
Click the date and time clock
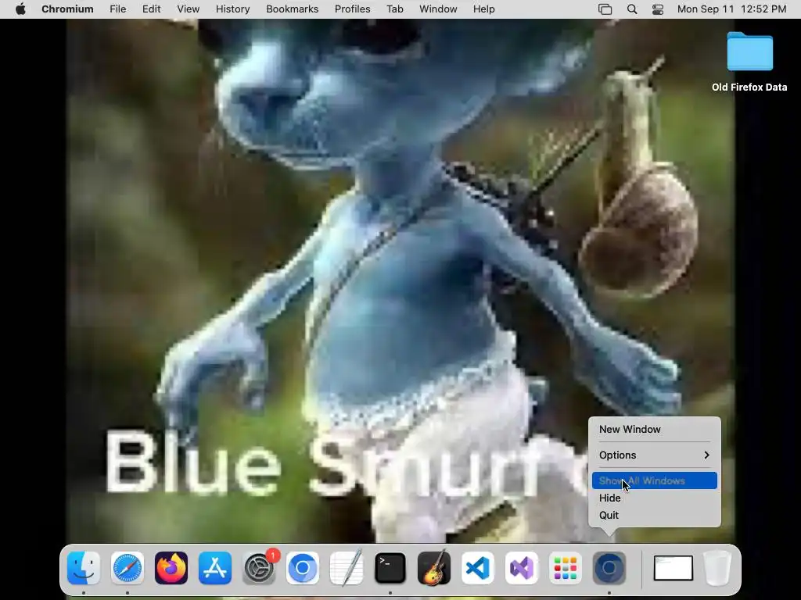pyautogui.click(x=731, y=9)
